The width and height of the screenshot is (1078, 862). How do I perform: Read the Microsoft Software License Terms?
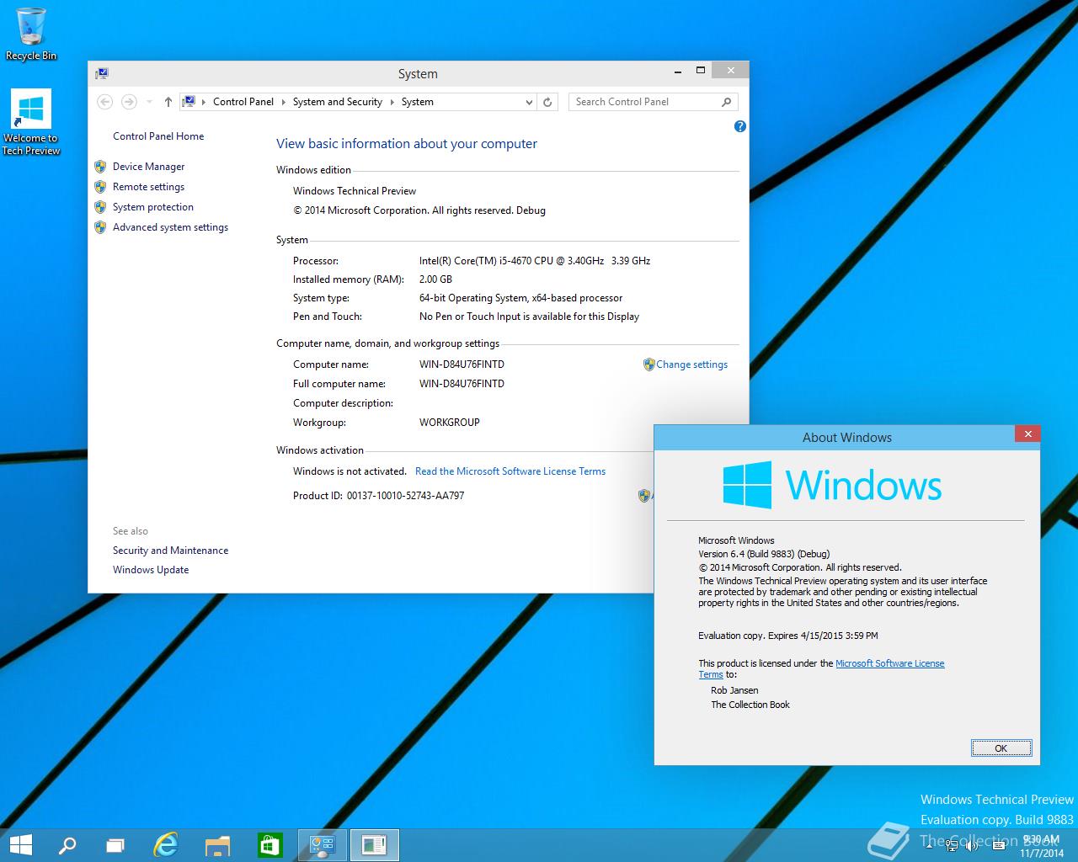[x=510, y=471]
